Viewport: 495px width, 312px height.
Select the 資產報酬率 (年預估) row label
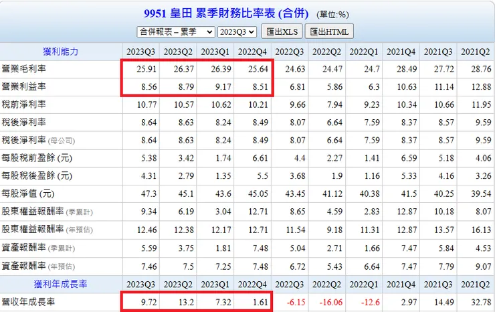pos(38,266)
